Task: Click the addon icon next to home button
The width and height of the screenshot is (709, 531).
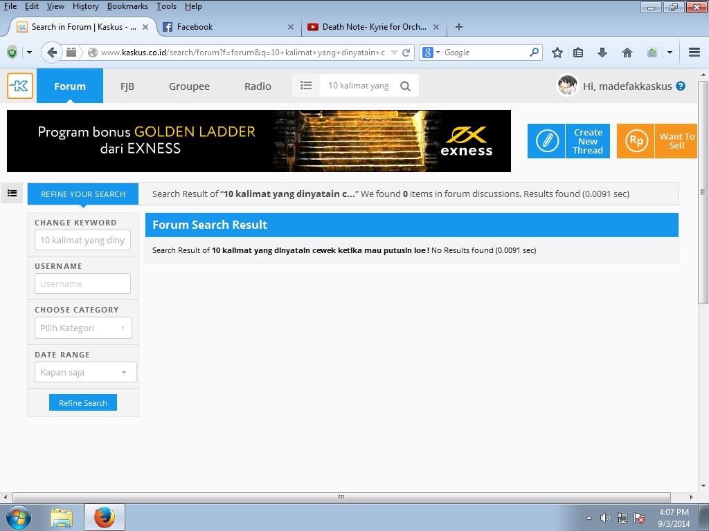Action: click(x=652, y=53)
